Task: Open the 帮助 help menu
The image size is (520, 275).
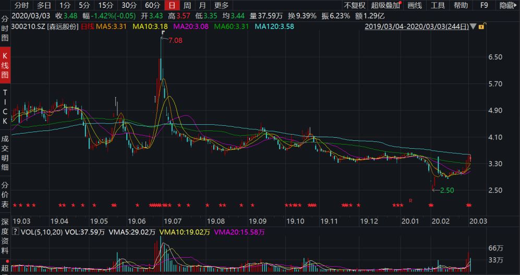Action: (461, 5)
